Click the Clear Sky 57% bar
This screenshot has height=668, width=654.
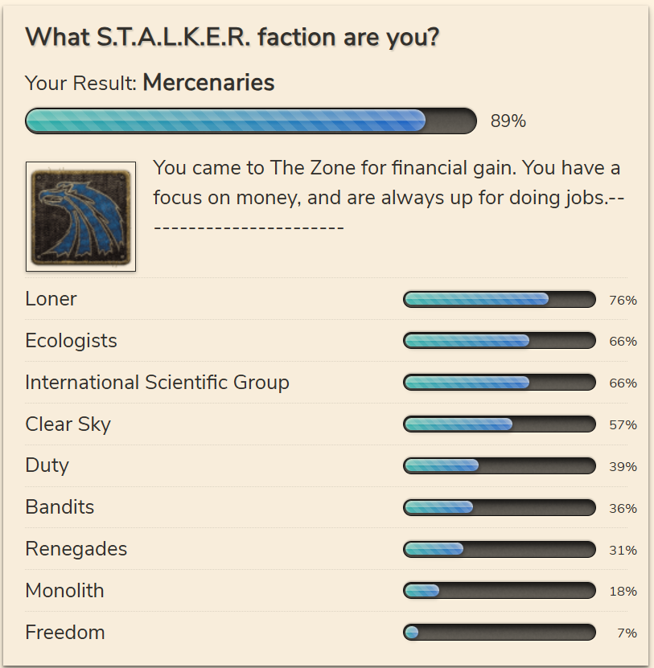pos(500,424)
